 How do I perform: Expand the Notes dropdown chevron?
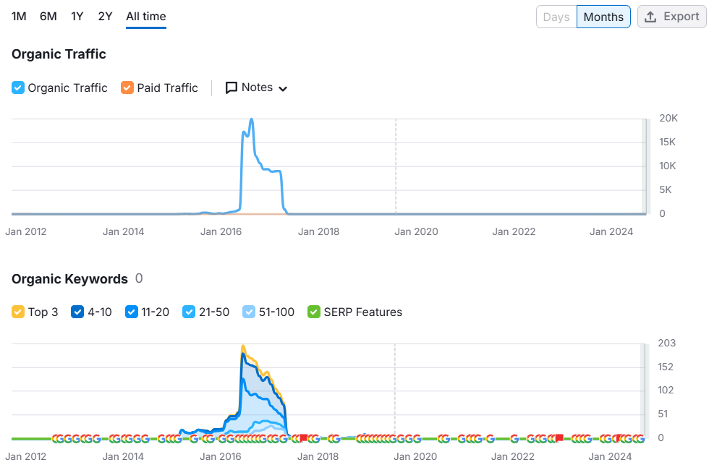(x=283, y=88)
